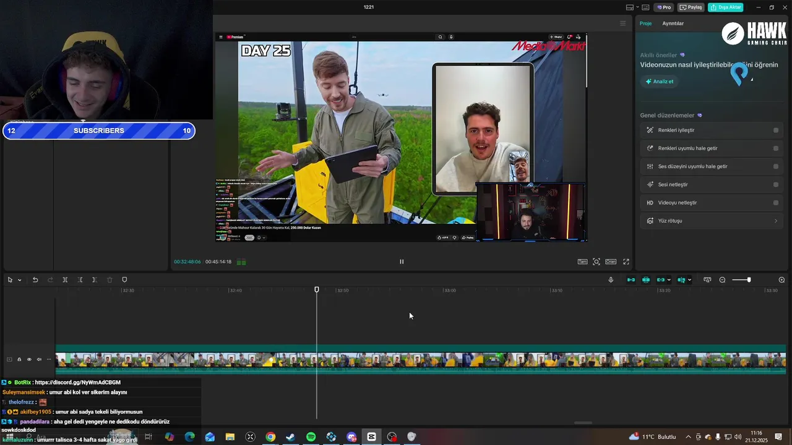The width and height of the screenshot is (792, 445).
Task: Toggle main track magnet
Action: (x=631, y=280)
